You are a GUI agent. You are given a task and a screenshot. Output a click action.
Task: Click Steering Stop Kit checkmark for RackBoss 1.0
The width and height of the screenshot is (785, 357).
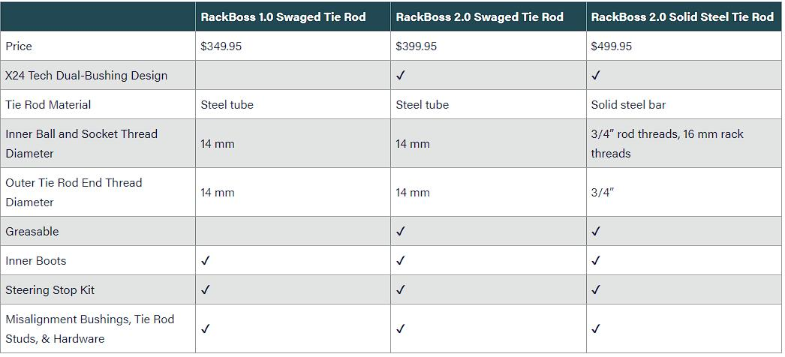click(x=206, y=290)
